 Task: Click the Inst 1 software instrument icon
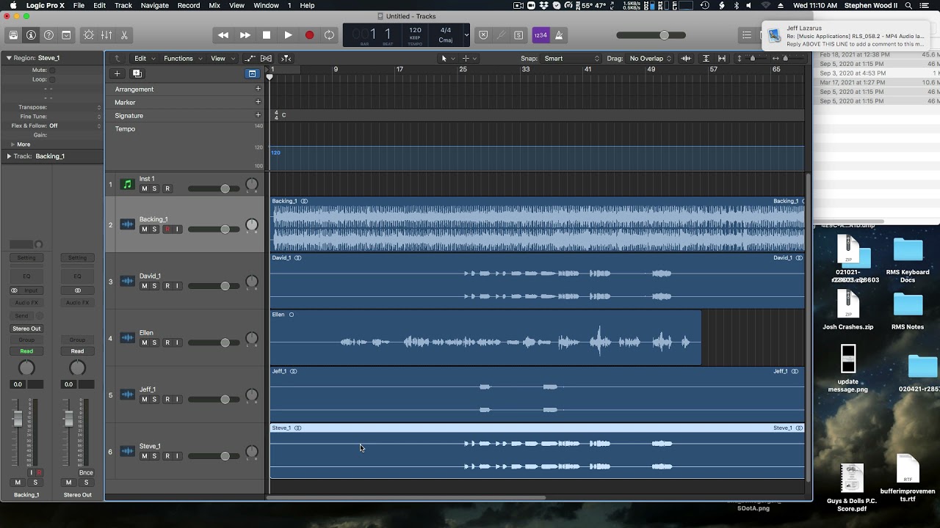(127, 184)
